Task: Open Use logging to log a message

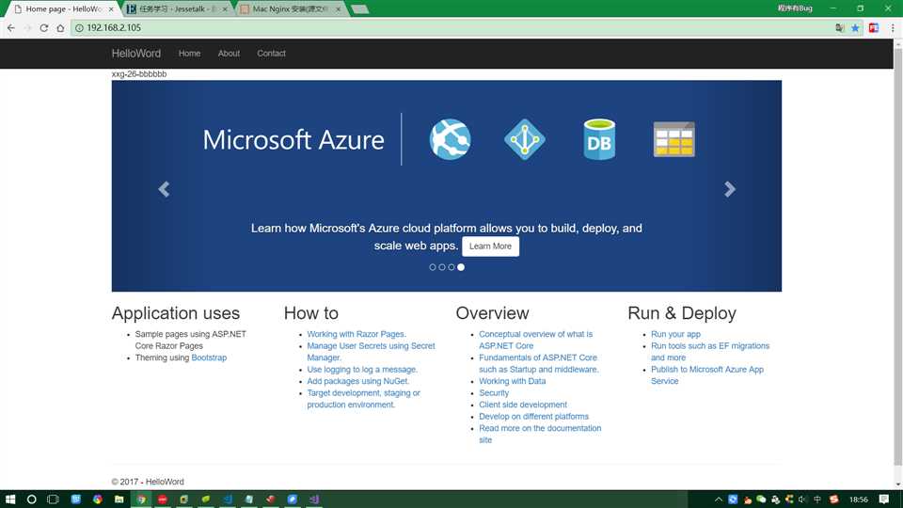Action: coord(362,369)
